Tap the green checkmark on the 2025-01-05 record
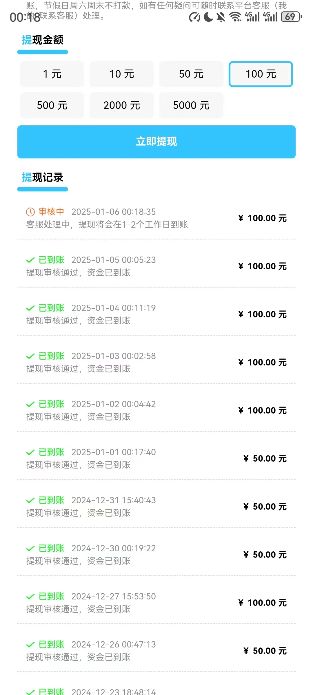Viewport: 313px width, 695px height. click(x=30, y=260)
